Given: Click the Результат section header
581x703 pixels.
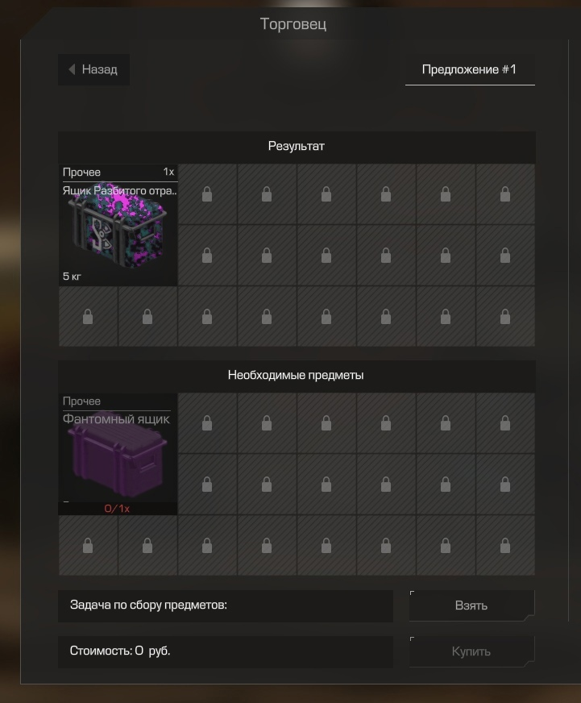Looking at the screenshot, I should [297, 147].
